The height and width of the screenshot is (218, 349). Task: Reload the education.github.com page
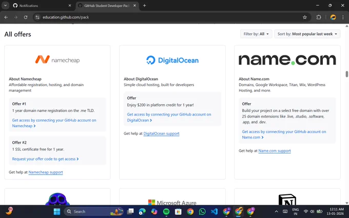pyautogui.click(x=26, y=17)
